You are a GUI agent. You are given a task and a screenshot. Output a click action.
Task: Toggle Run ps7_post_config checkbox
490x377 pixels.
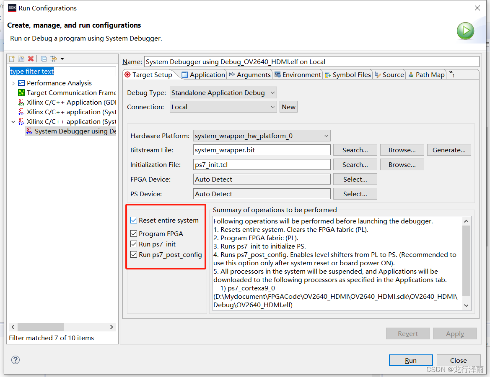134,254
